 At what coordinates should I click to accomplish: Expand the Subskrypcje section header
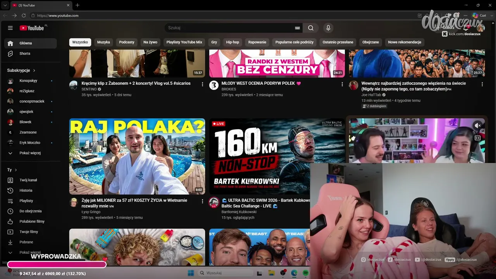[21, 71]
